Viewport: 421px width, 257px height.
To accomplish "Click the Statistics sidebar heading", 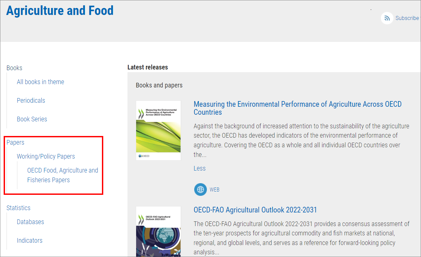I will (18, 208).
